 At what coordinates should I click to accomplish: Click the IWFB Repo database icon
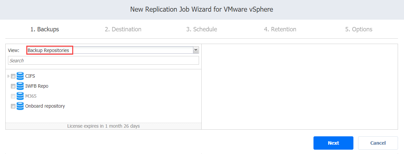click(20, 86)
